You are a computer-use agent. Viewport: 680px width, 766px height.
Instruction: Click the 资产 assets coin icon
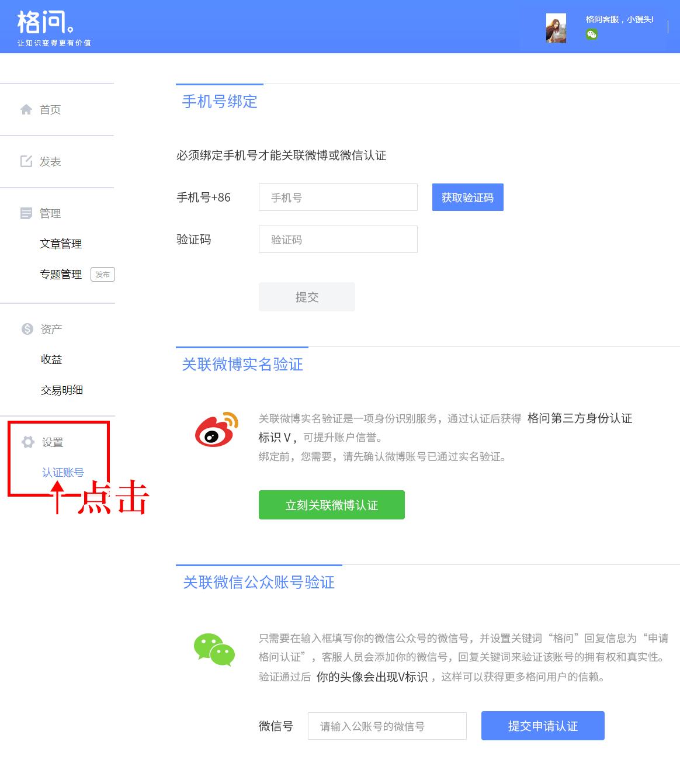[x=26, y=328]
